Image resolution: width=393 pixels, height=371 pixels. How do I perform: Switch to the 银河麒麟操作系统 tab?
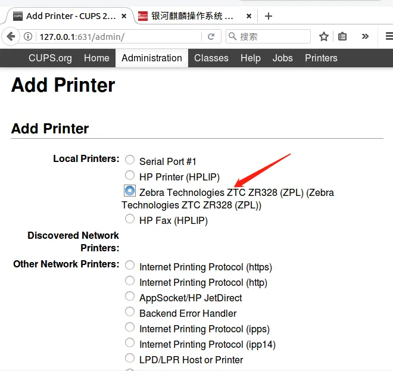coord(191,16)
